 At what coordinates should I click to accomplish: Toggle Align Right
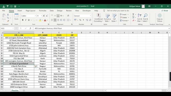tap(58, 20)
